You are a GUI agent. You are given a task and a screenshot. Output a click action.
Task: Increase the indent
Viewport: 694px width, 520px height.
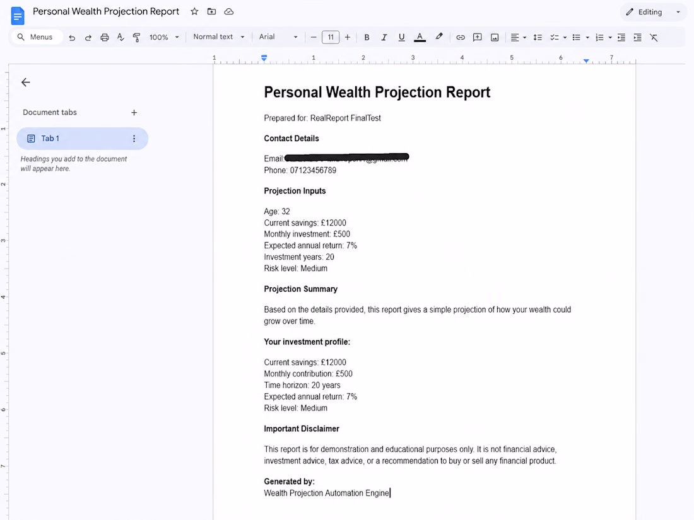(637, 38)
